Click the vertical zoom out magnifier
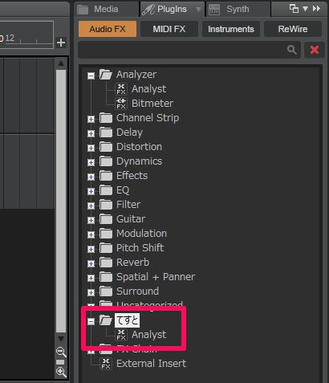The width and height of the screenshot is (329, 383). [61, 352]
